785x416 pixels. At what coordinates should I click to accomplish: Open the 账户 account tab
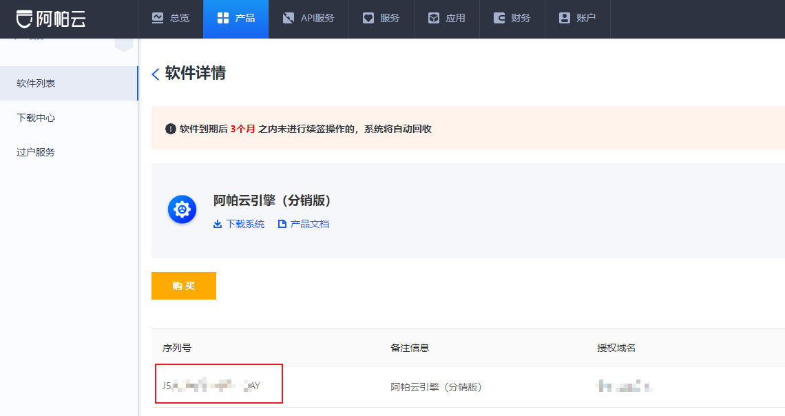577,19
